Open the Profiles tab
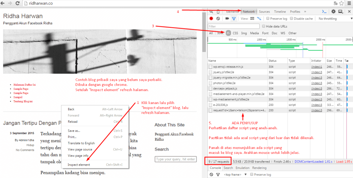This screenshot has height=178, width=353. 295,12
